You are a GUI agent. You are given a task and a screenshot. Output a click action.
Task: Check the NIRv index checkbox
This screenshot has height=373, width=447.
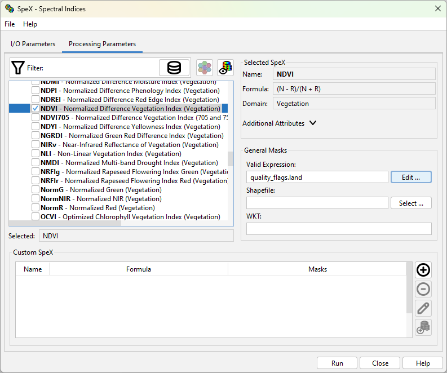point(36,145)
